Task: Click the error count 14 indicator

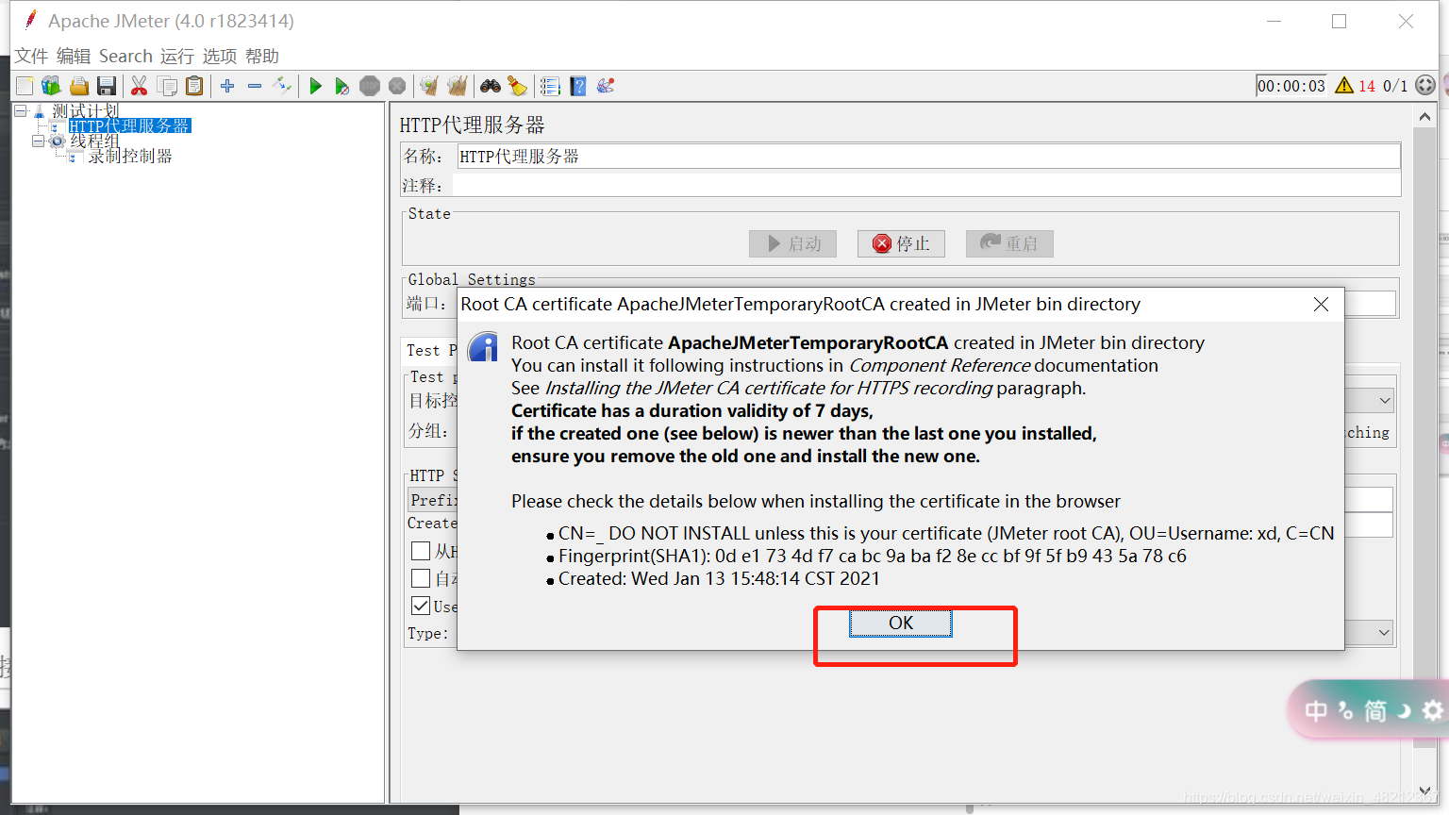Action: [x=1367, y=86]
